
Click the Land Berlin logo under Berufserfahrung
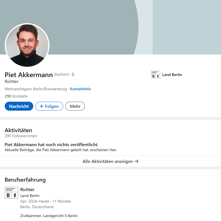[x=11, y=193]
